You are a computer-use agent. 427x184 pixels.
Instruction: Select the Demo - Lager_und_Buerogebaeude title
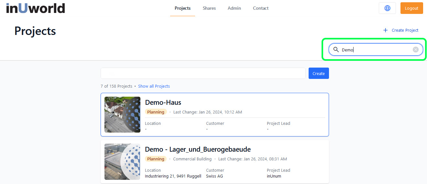click(198, 149)
